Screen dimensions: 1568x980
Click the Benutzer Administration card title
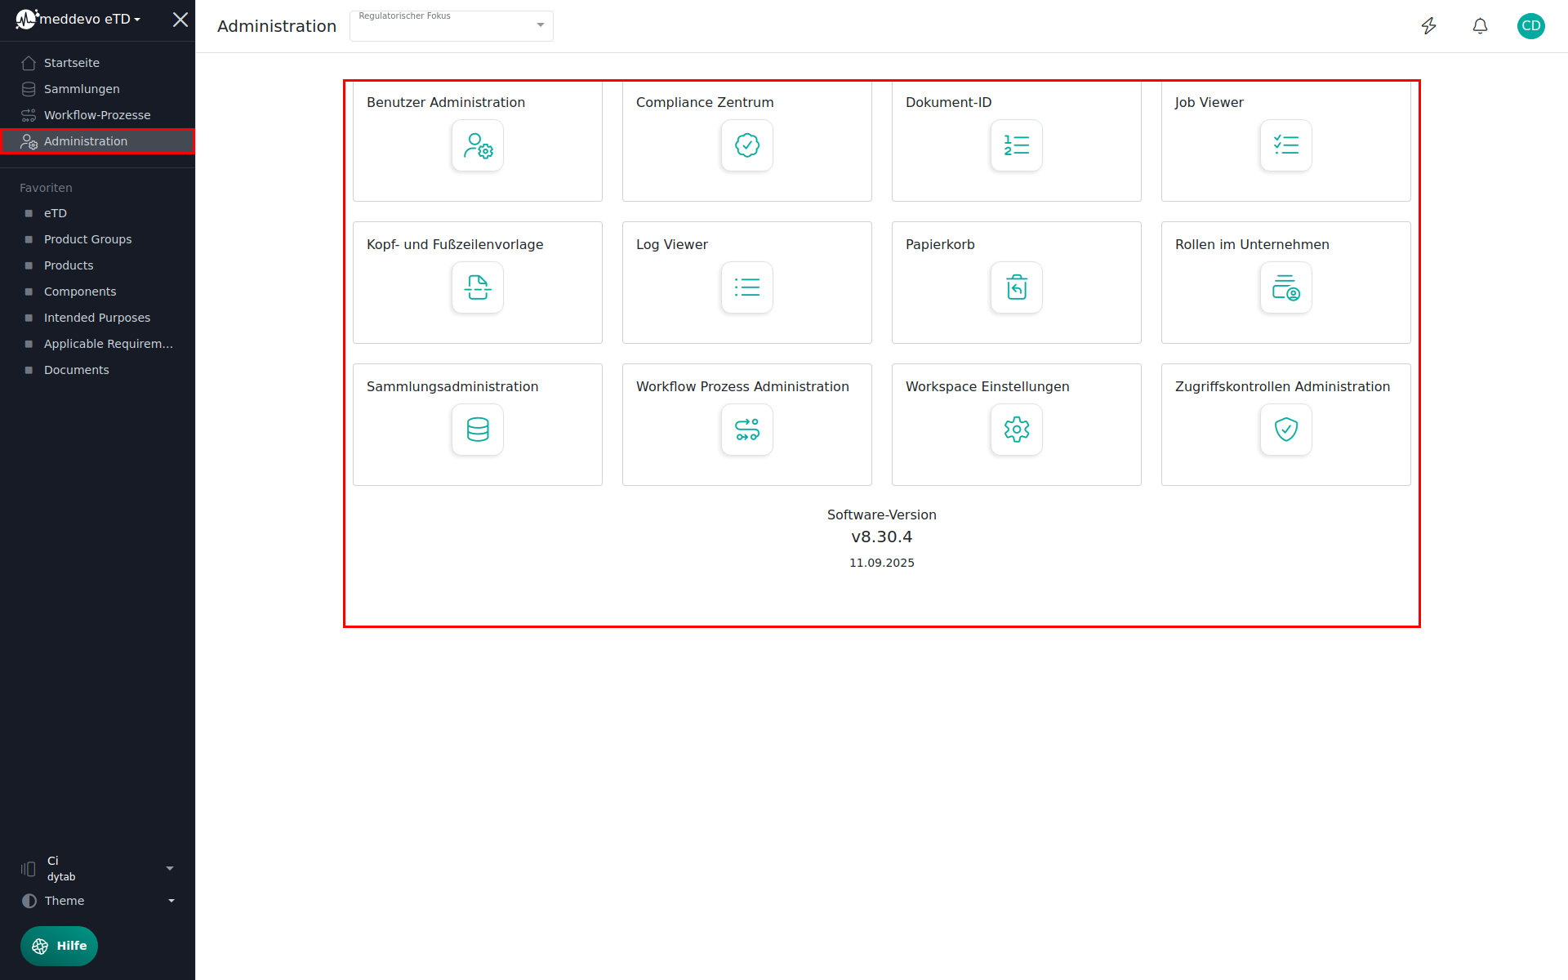[446, 102]
